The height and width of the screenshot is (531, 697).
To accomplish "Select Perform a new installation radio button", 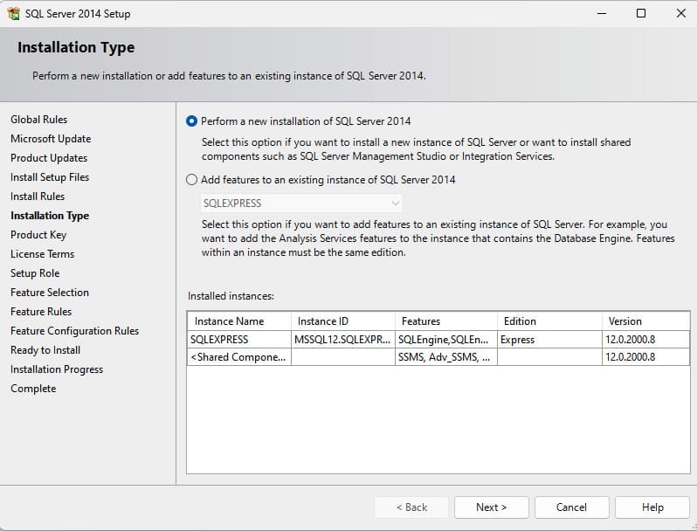I will click(192, 121).
